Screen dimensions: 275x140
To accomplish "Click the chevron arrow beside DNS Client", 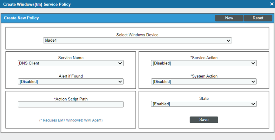I will pyautogui.click(x=120, y=63).
